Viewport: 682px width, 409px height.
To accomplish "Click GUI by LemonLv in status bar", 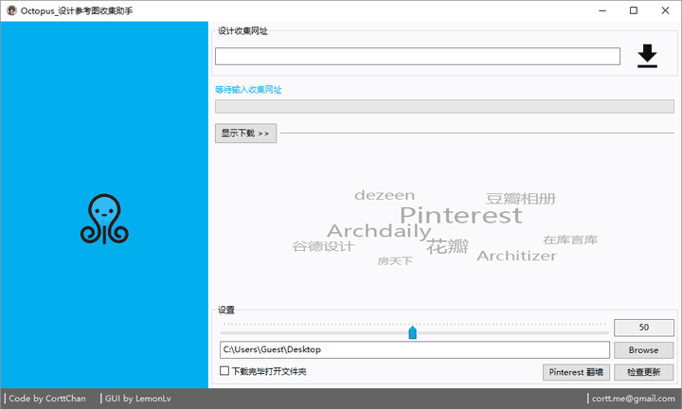I will 138,399.
